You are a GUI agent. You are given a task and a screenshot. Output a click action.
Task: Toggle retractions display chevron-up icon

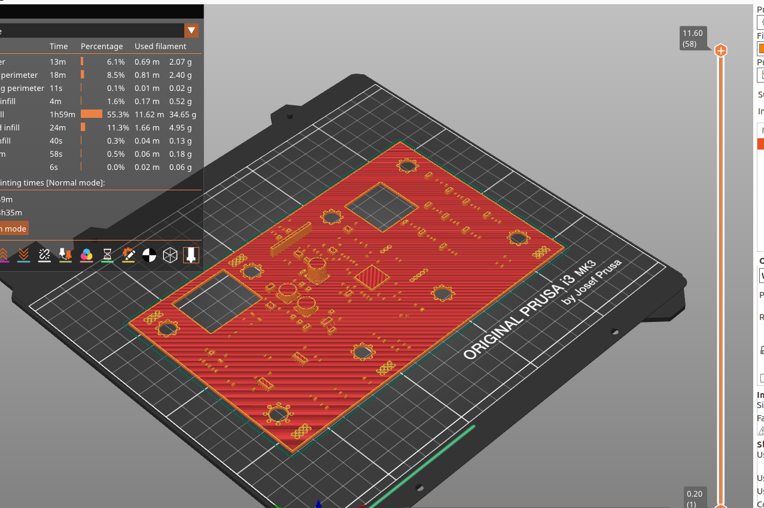pos(3,255)
